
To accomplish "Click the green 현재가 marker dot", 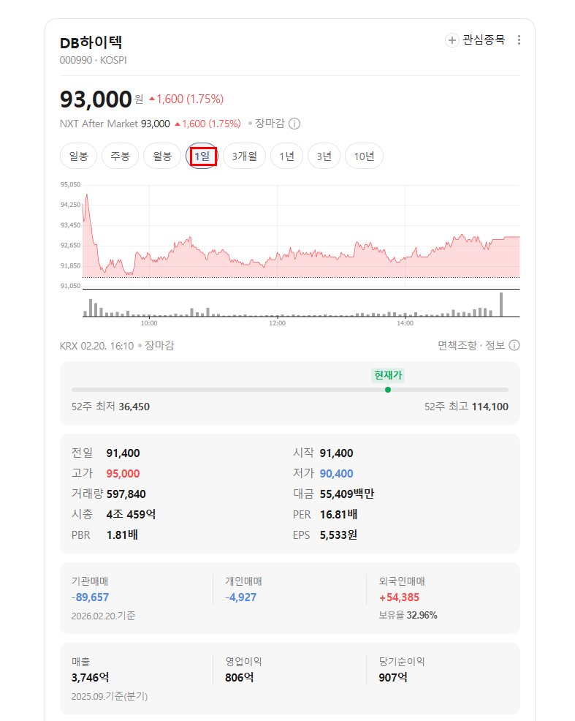I will [x=388, y=390].
